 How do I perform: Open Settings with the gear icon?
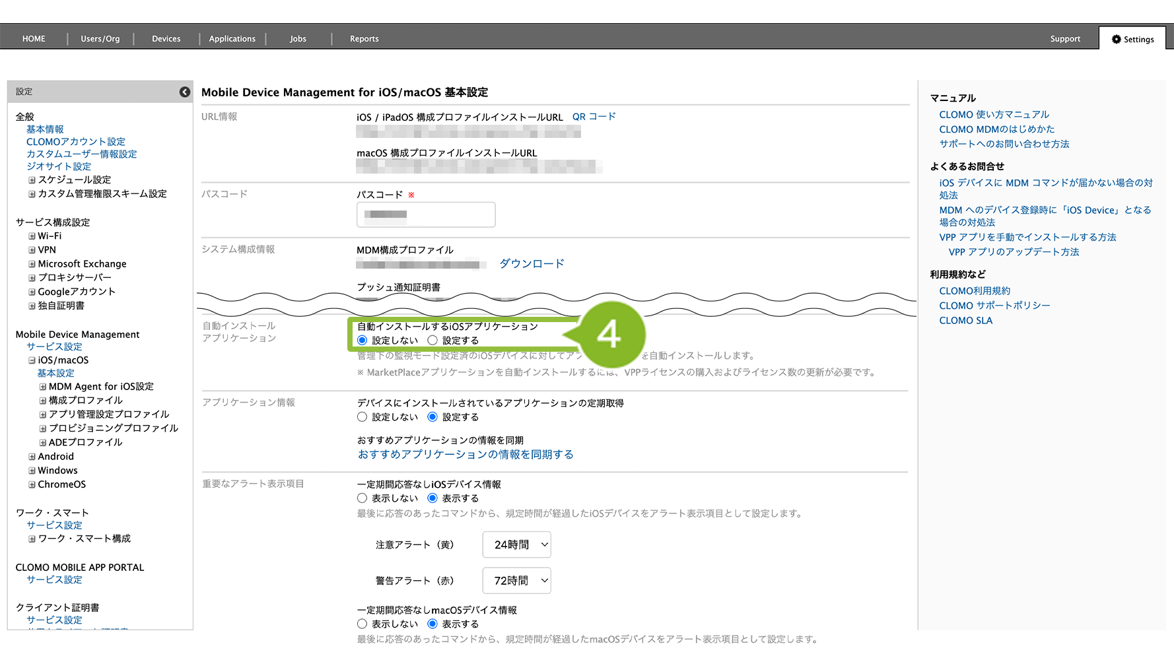point(1132,39)
